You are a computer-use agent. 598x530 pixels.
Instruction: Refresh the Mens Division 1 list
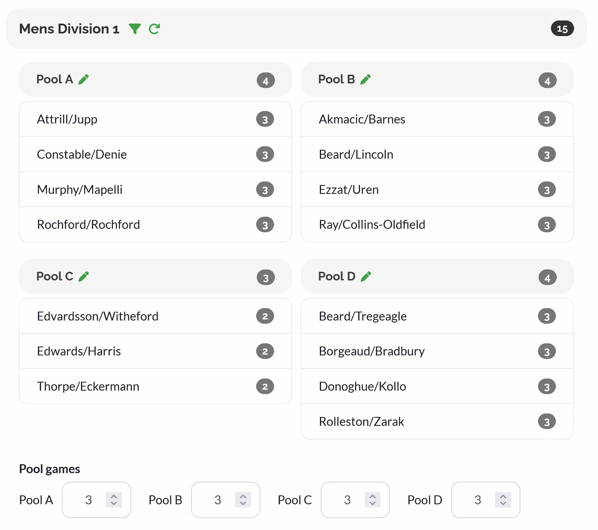pyautogui.click(x=154, y=29)
